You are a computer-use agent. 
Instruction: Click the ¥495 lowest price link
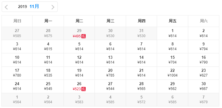tap(77, 36)
